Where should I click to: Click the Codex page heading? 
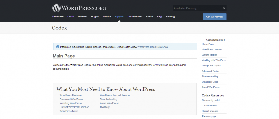tap(59, 28)
